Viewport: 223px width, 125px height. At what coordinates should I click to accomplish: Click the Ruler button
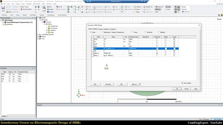(158, 9)
